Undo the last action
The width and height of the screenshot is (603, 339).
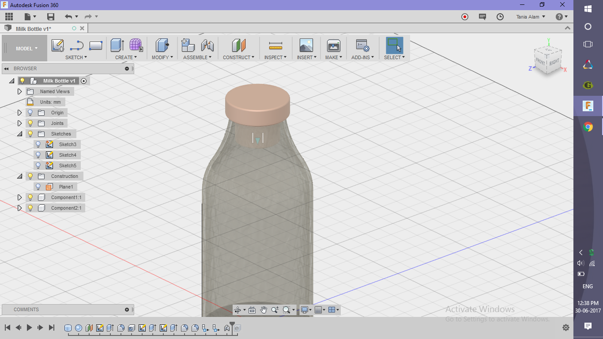pos(68,17)
